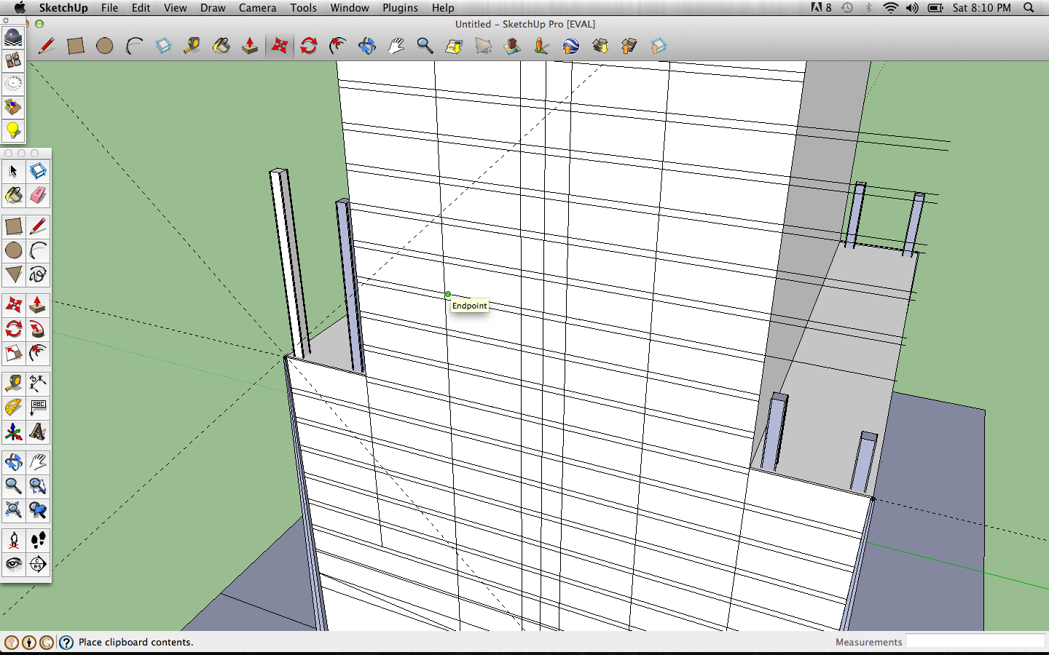This screenshot has height=655, width=1049.
Task: Select the Tape Measure tool
Action: click(13, 384)
